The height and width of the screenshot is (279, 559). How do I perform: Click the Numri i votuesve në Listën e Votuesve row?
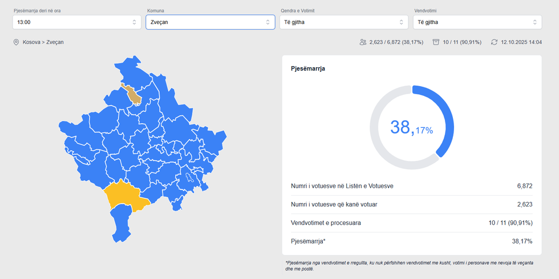(x=411, y=186)
